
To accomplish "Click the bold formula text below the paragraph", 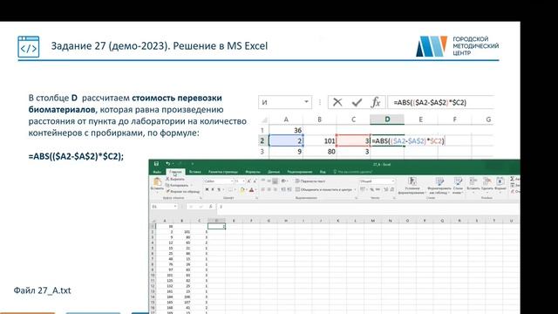I will point(76,156).
